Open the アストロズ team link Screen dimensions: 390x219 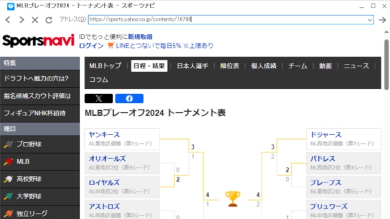104,207
